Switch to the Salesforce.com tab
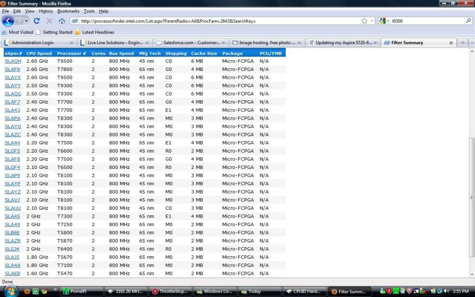This screenshot has width=475, height=297. (191, 43)
